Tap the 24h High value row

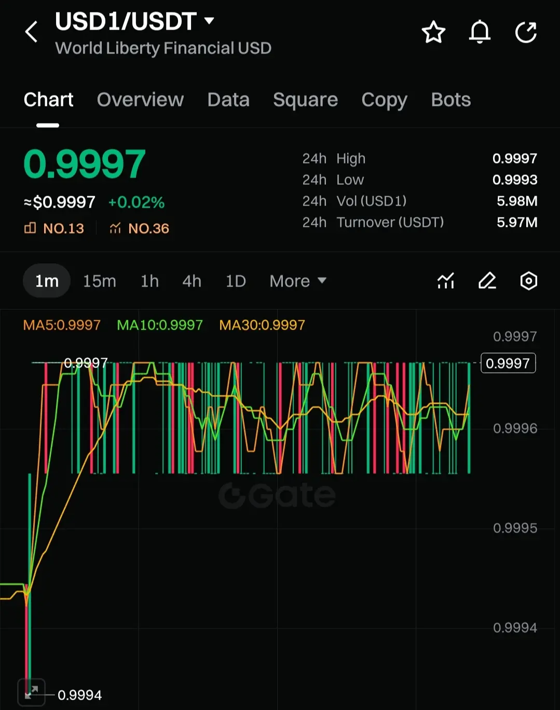[x=420, y=158]
